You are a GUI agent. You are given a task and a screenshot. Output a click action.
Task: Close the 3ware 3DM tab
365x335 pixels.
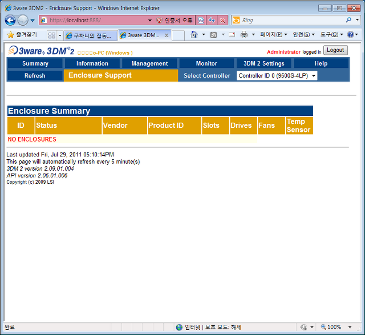pyautogui.click(x=167, y=35)
